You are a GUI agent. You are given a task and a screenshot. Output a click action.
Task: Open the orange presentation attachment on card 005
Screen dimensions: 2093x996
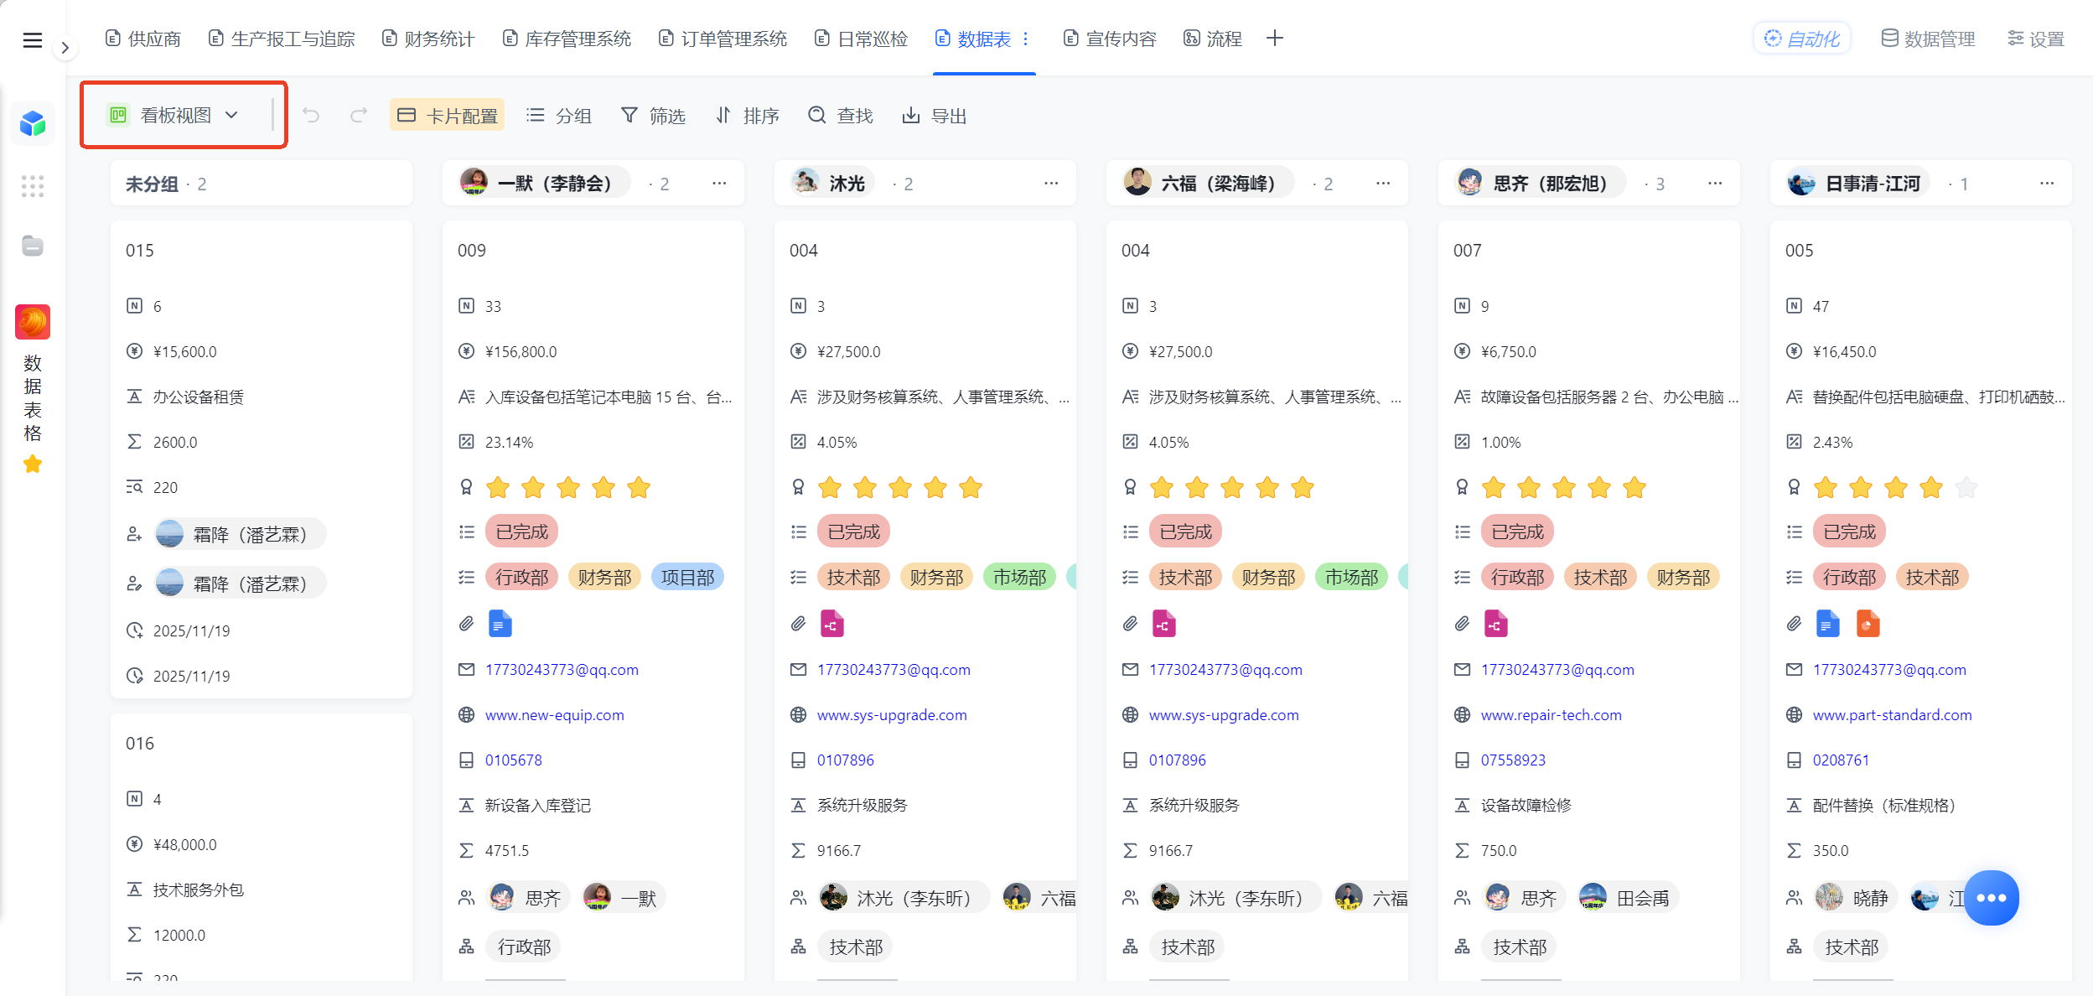pyautogui.click(x=1868, y=624)
